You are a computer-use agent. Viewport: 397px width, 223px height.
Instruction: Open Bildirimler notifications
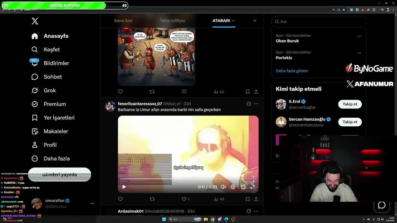pos(50,63)
